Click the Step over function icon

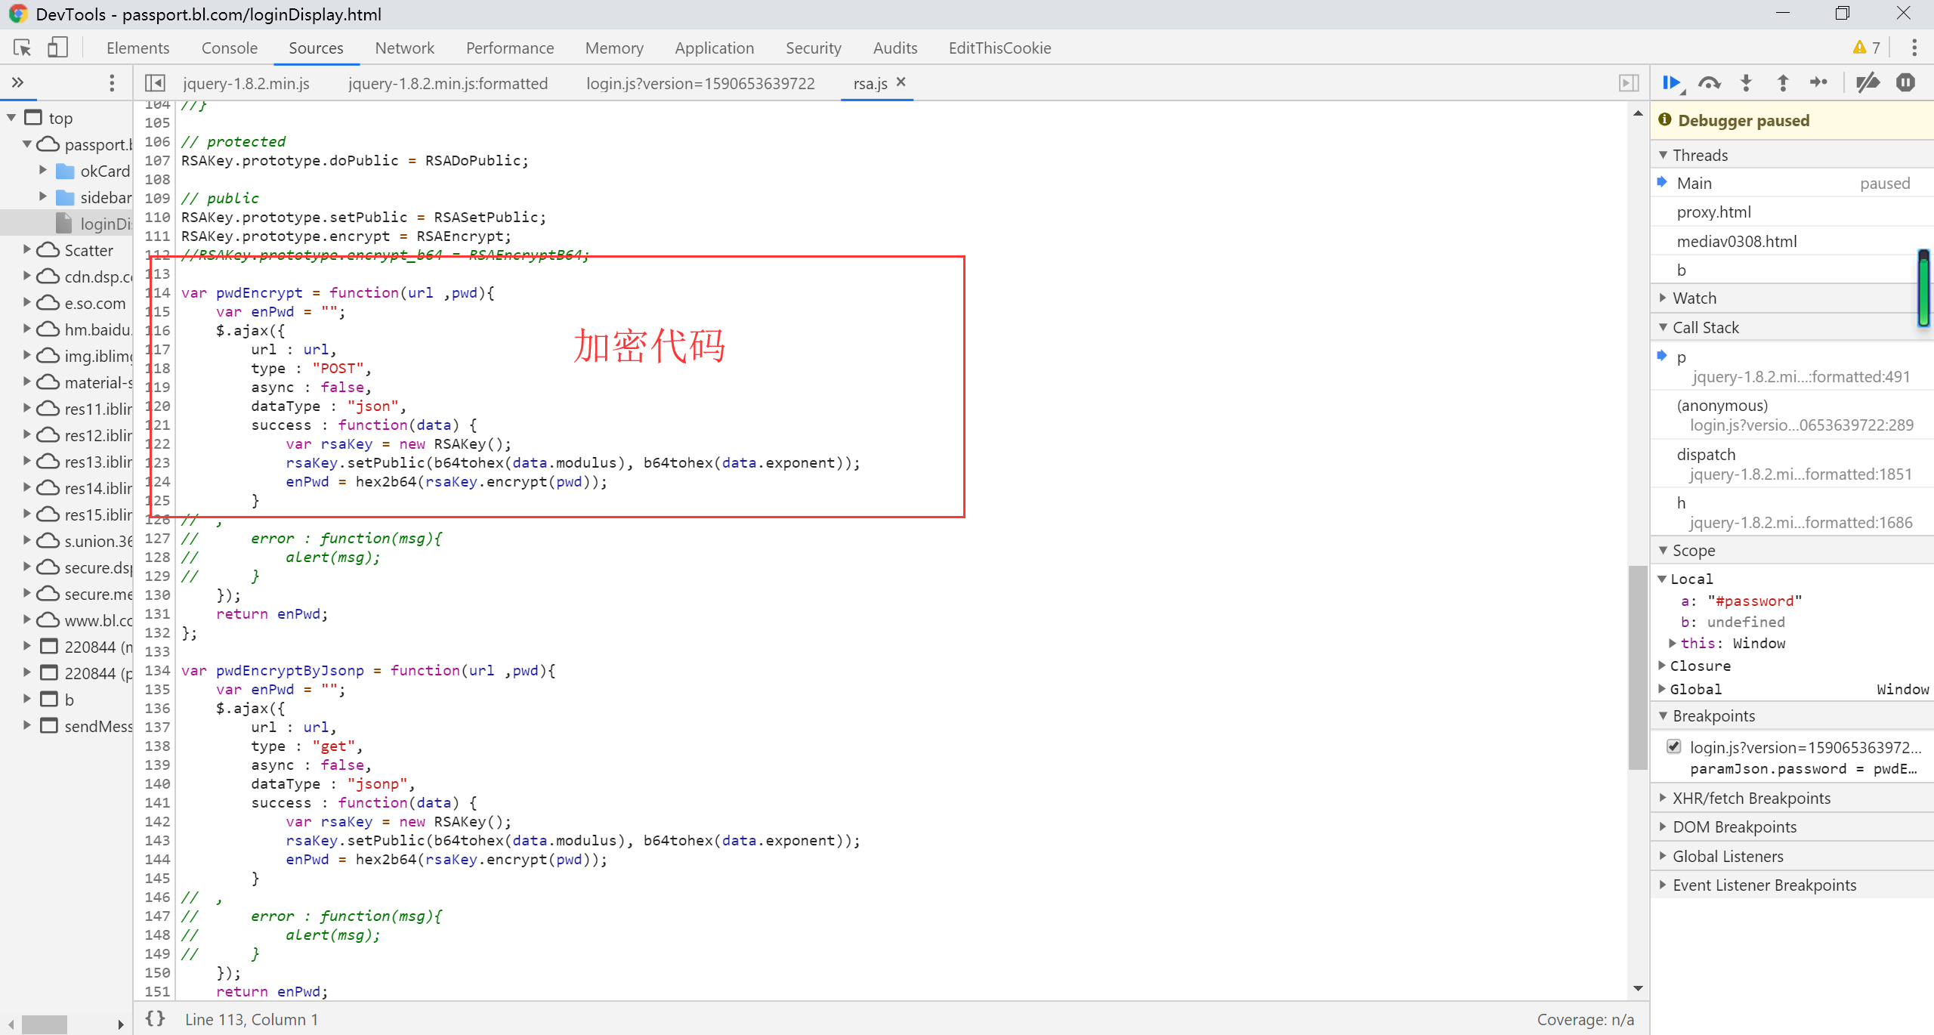[1709, 83]
